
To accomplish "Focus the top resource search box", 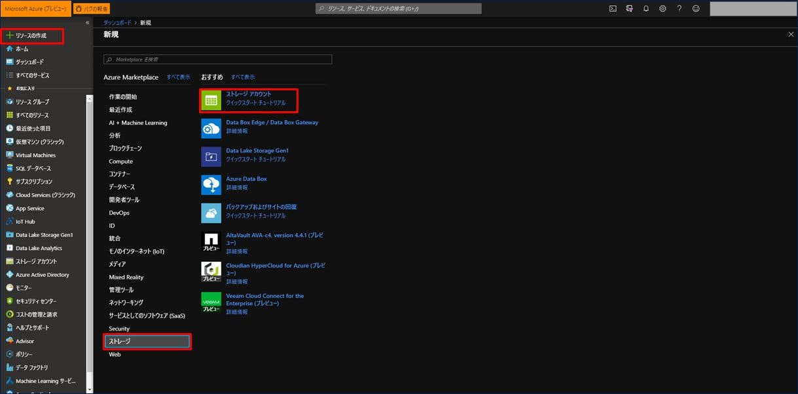I will point(398,9).
